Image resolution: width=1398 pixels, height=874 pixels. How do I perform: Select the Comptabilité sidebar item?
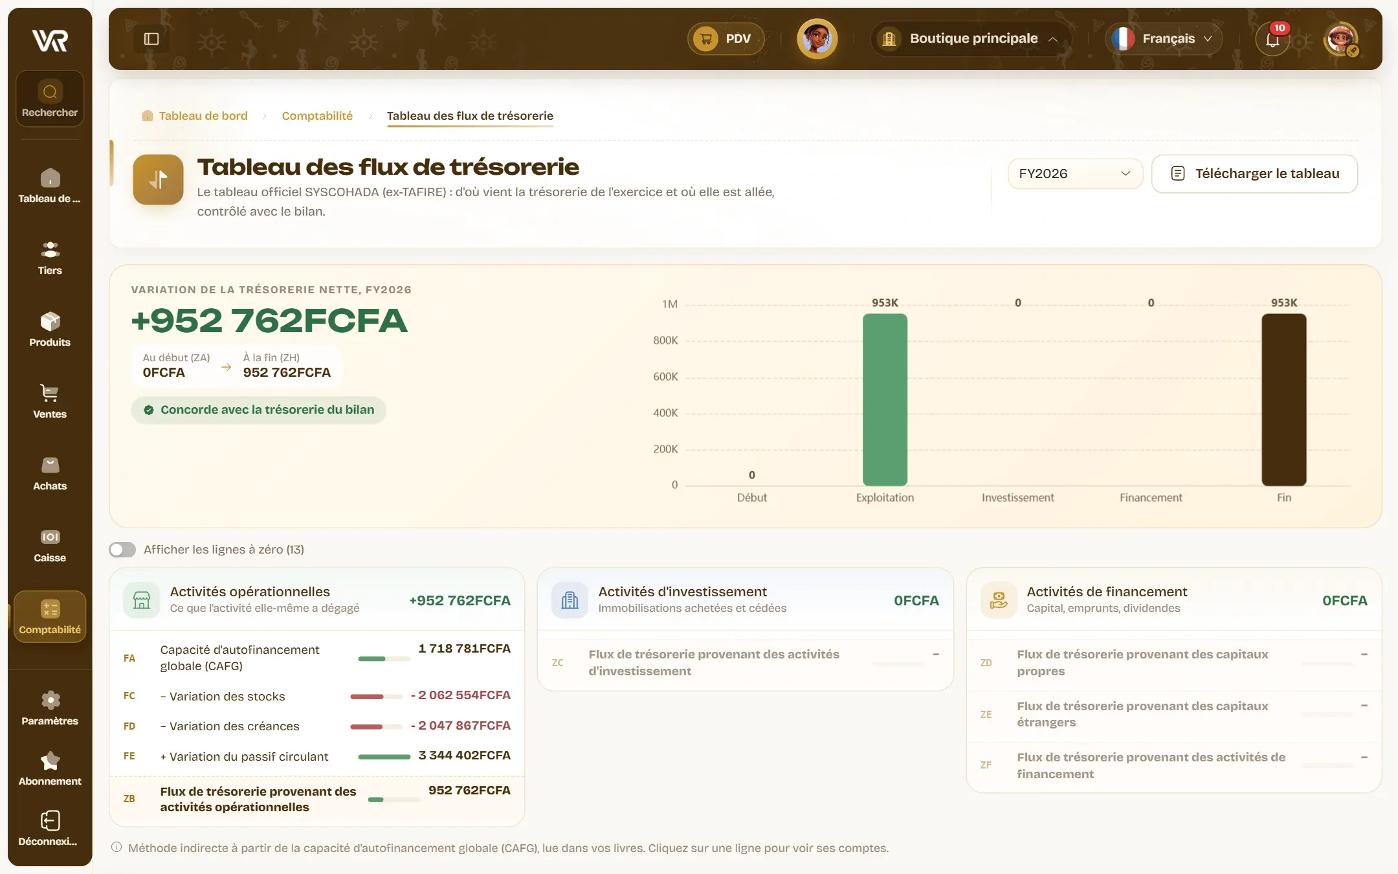pyautogui.click(x=50, y=616)
